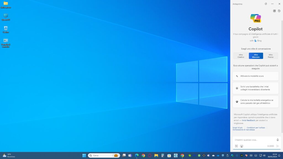Screen dimensions: 283x159
Task: Open the NVIDIA tray icon
Action: click(x=242, y=155)
